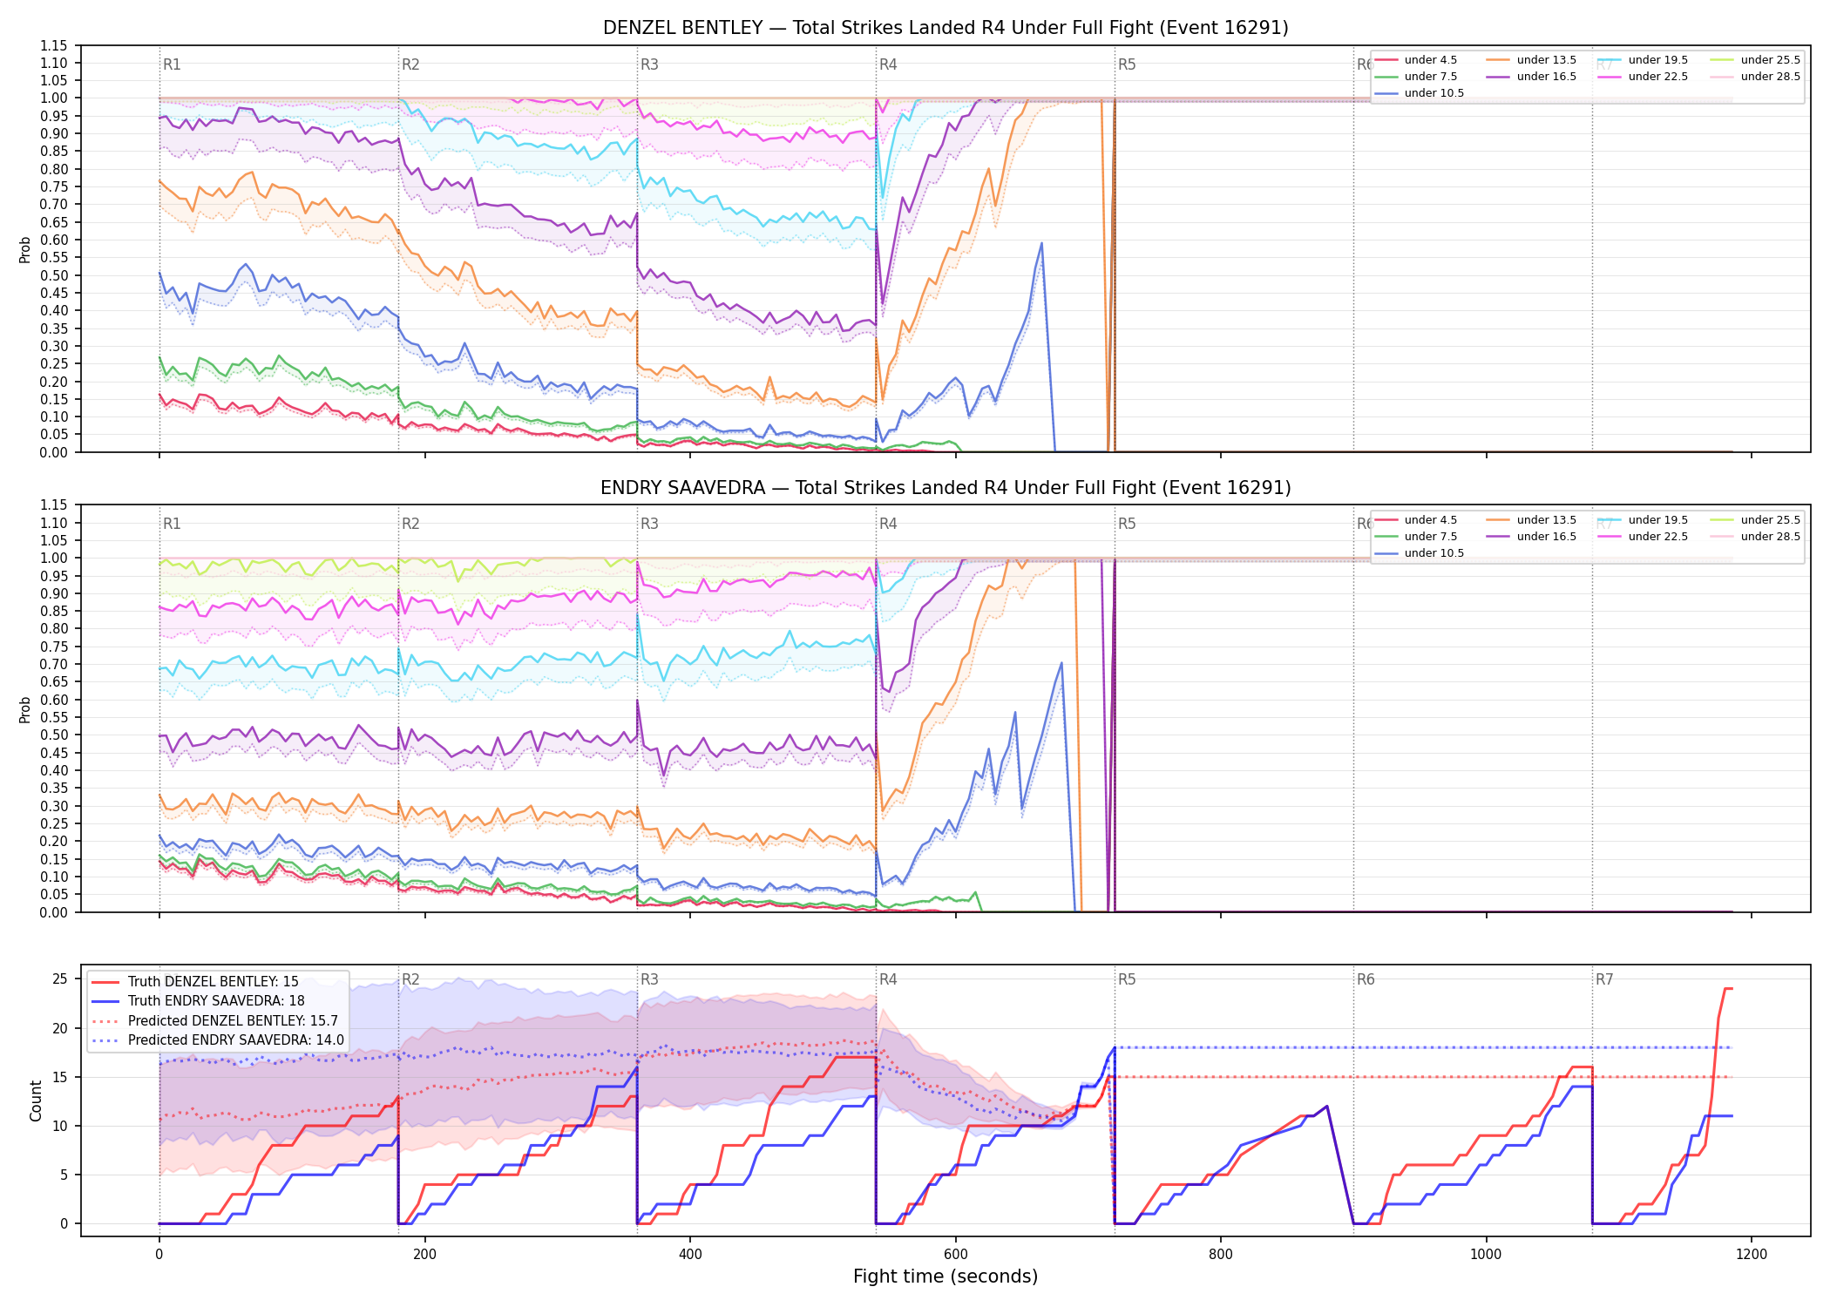Select 'Truth DENZEL BENTLEY: 15' legend entry
Image resolution: width=1830 pixels, height=1307 pixels.
(195, 982)
